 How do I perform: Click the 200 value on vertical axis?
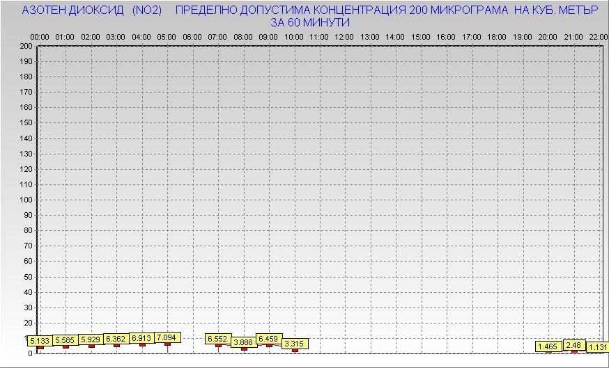(x=26, y=46)
